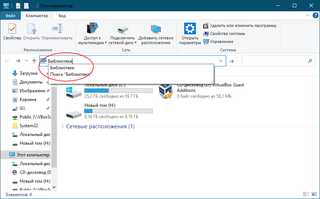Click the magnifier search icon
Screen dimensions: 320x199
click(310, 61)
